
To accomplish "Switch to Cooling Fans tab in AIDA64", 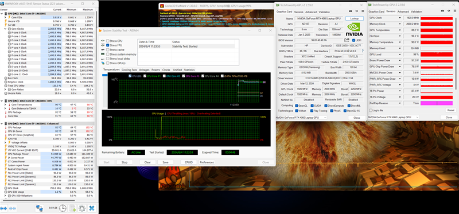I will tap(129, 70).
